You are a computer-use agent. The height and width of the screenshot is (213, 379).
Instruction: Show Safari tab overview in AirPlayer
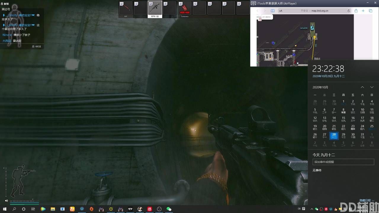pyautogui.click(x=370, y=11)
